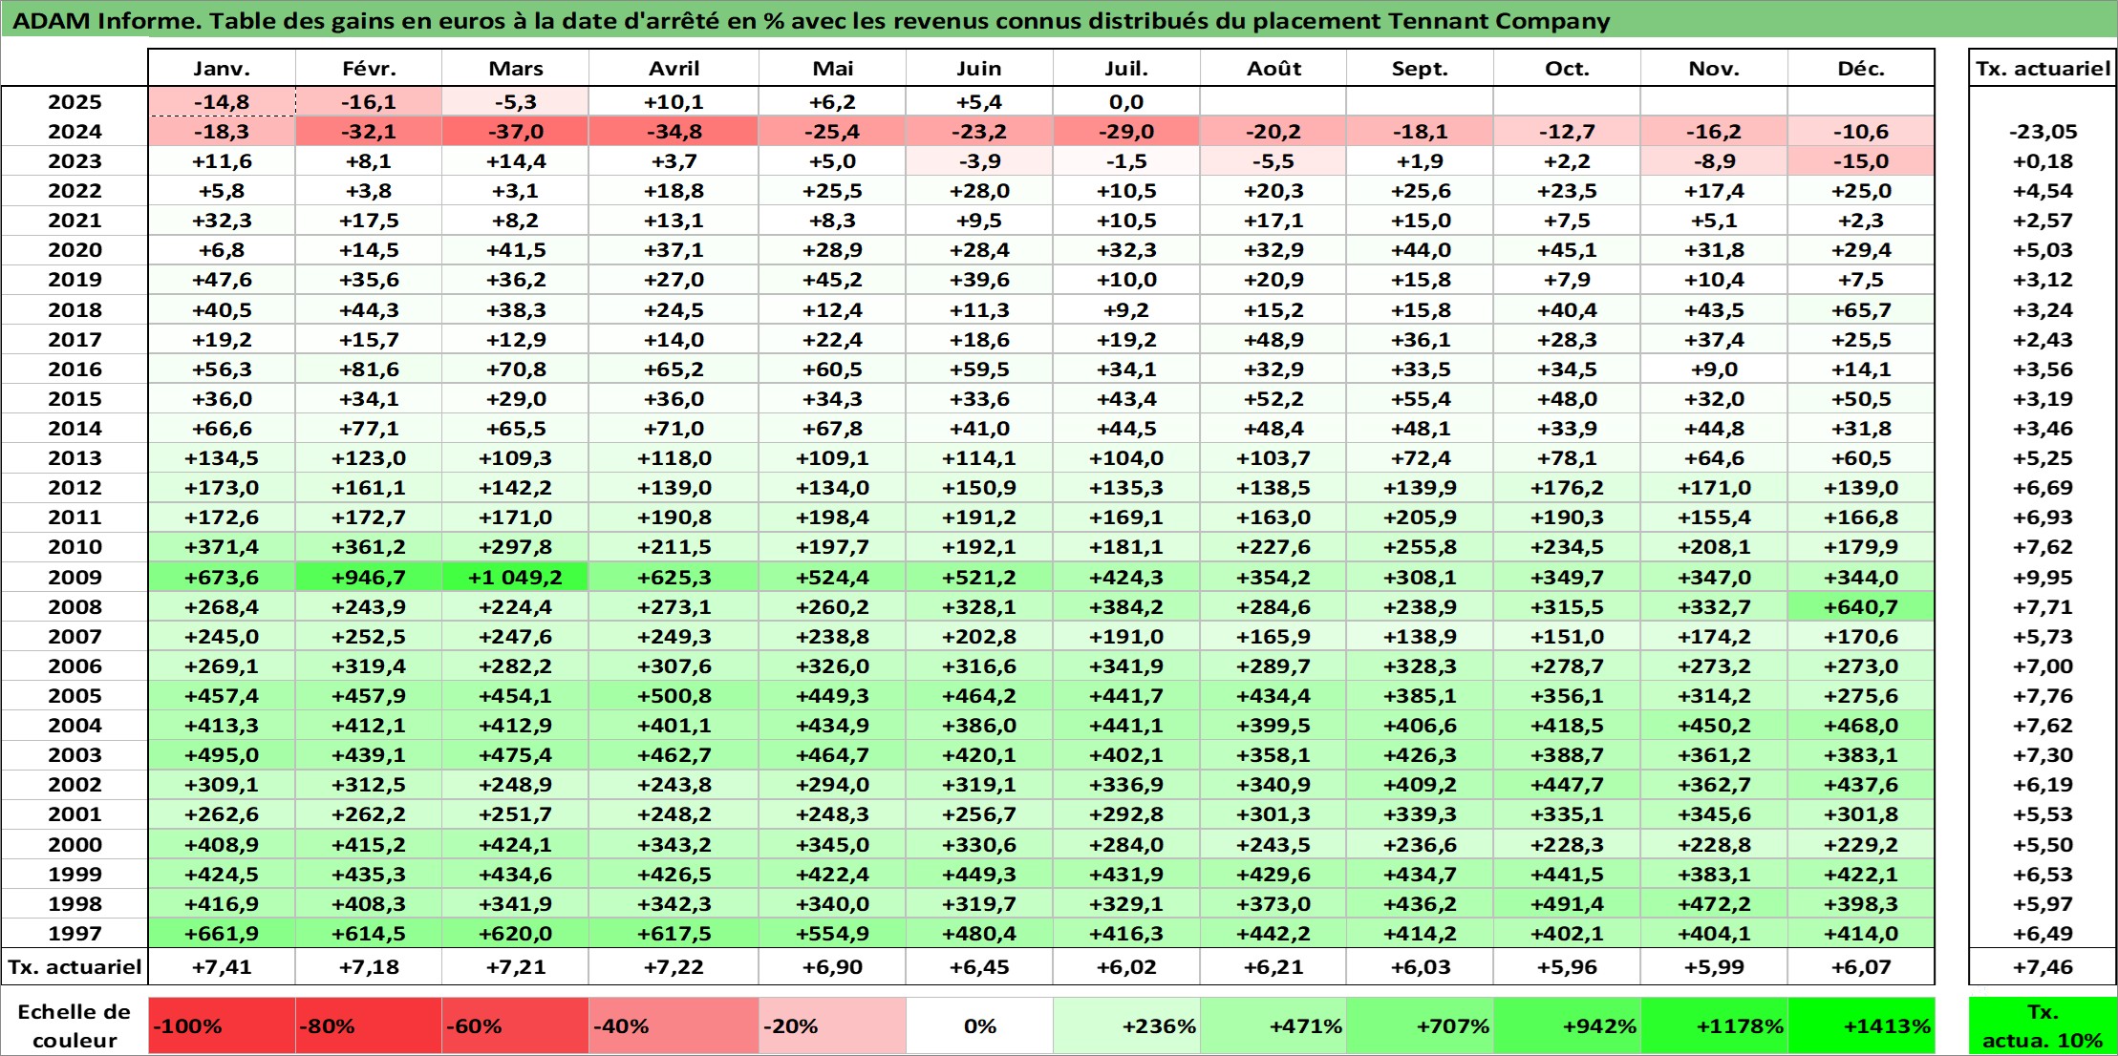Select cell value +946,7
This screenshot has height=1056, width=2118.
pyautogui.click(x=369, y=578)
